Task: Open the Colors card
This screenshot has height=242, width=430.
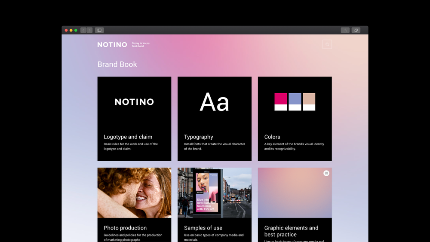Action: coord(295,119)
